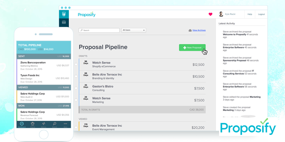Open the cup icon in left sidebar
This screenshot has height=142, width=285.
(x=63, y=14)
